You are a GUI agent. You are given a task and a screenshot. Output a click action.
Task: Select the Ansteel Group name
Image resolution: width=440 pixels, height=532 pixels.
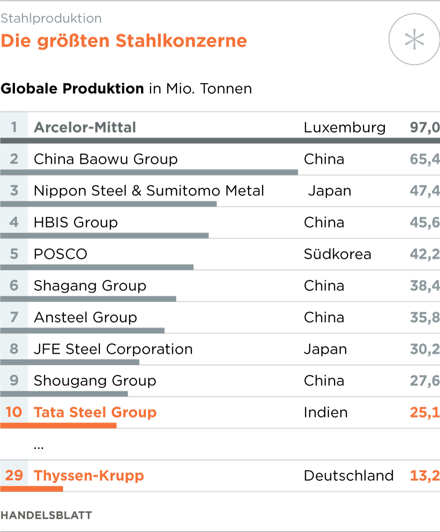coord(85,317)
